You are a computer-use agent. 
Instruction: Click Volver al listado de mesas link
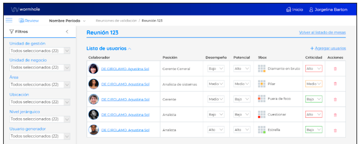(322, 32)
